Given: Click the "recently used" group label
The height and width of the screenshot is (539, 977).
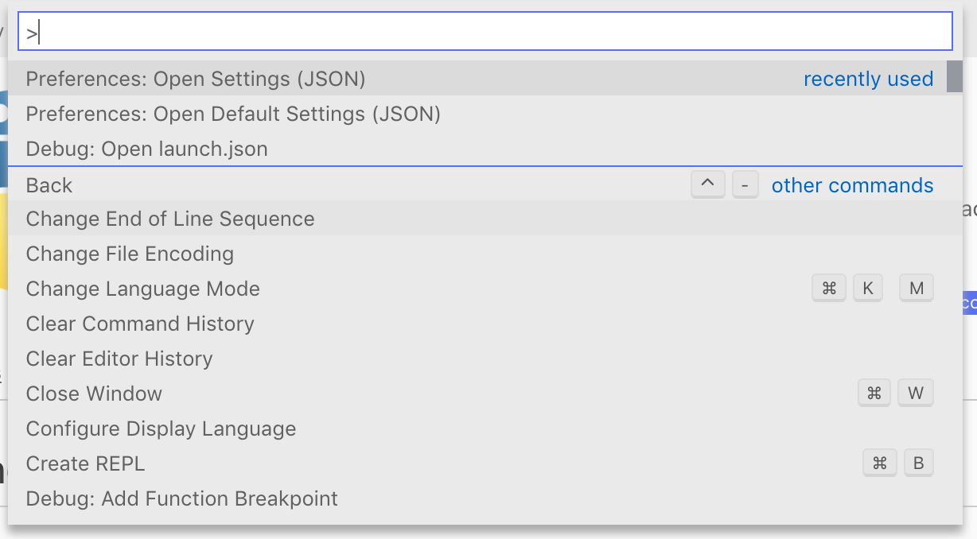Looking at the screenshot, I should 868,79.
